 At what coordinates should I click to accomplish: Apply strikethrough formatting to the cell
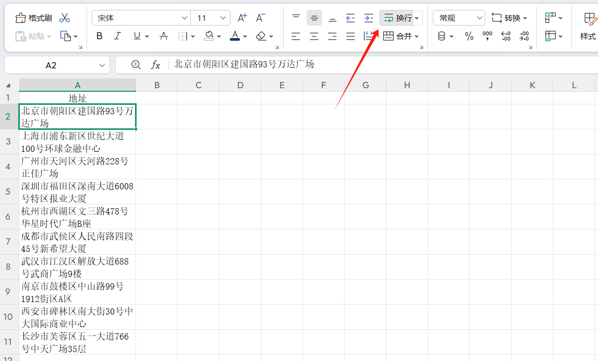pyautogui.click(x=164, y=36)
